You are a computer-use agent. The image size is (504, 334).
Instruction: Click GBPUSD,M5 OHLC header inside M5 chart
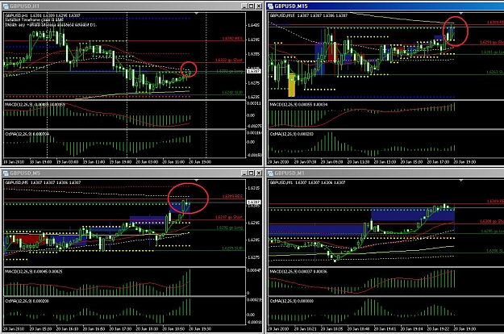(43, 182)
